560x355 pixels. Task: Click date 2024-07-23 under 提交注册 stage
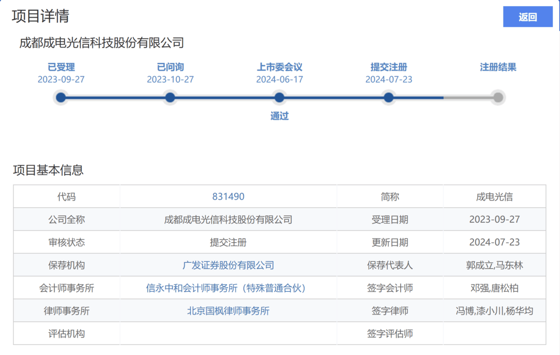pos(388,79)
